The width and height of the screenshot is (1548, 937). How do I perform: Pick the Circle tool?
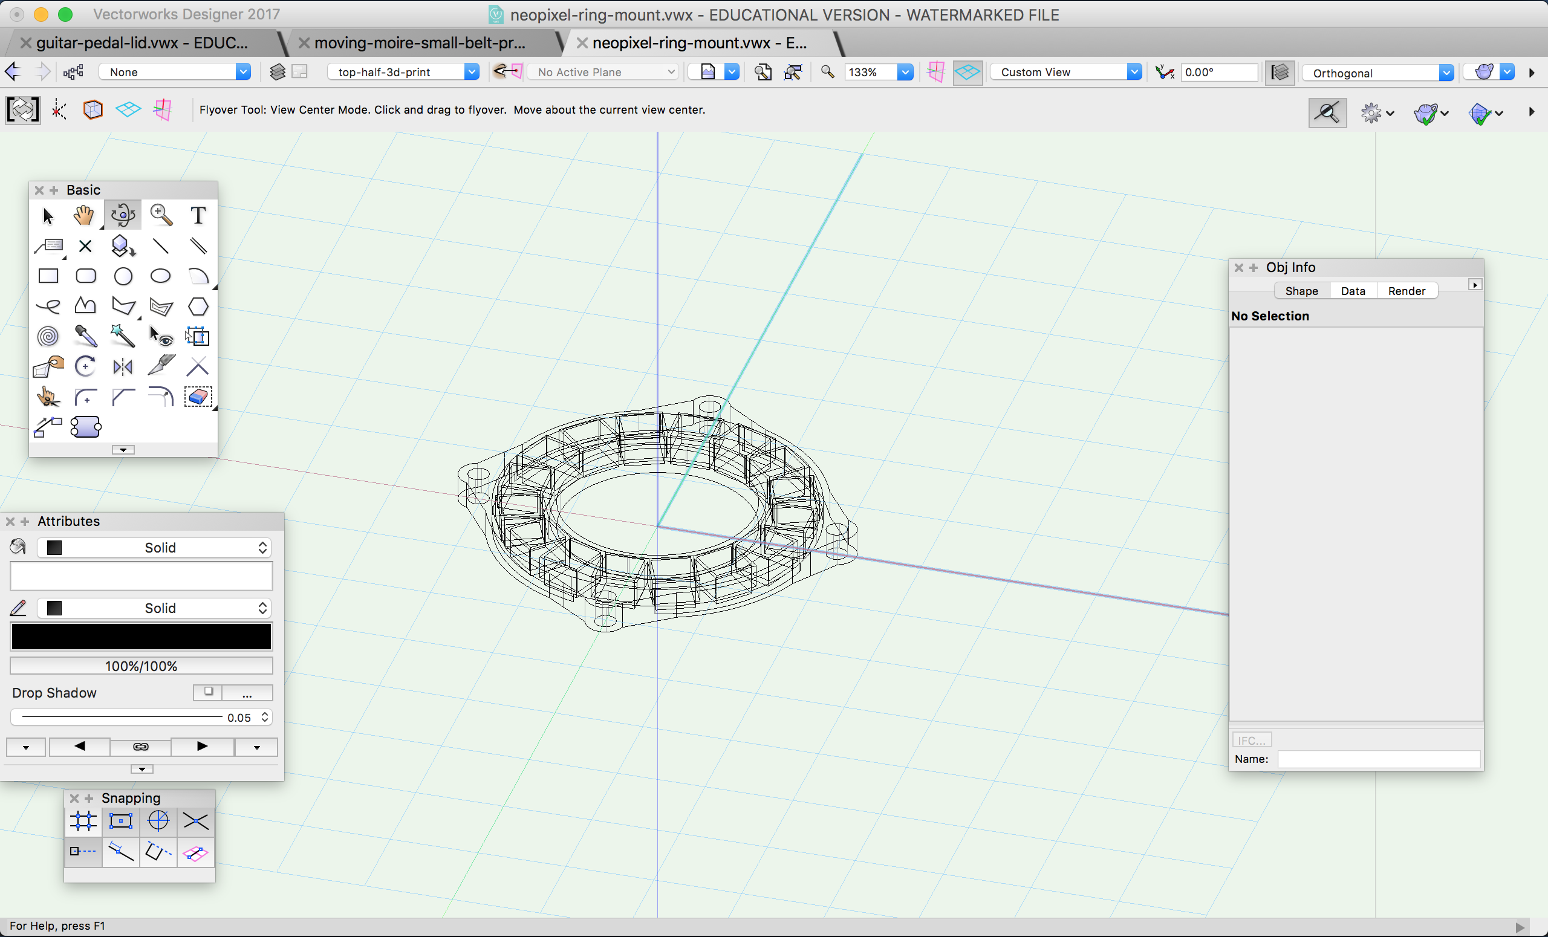tap(123, 276)
